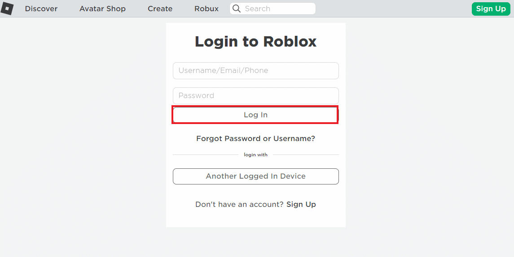Click the Roblox logo icon
514x257 pixels.
(7, 9)
